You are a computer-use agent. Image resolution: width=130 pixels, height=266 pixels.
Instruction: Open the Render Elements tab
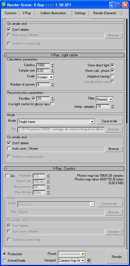tap(105, 13)
